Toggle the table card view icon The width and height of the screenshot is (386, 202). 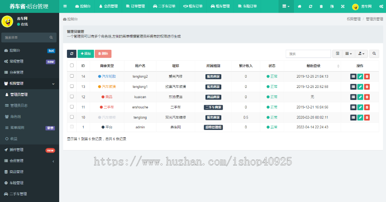click(x=338, y=54)
